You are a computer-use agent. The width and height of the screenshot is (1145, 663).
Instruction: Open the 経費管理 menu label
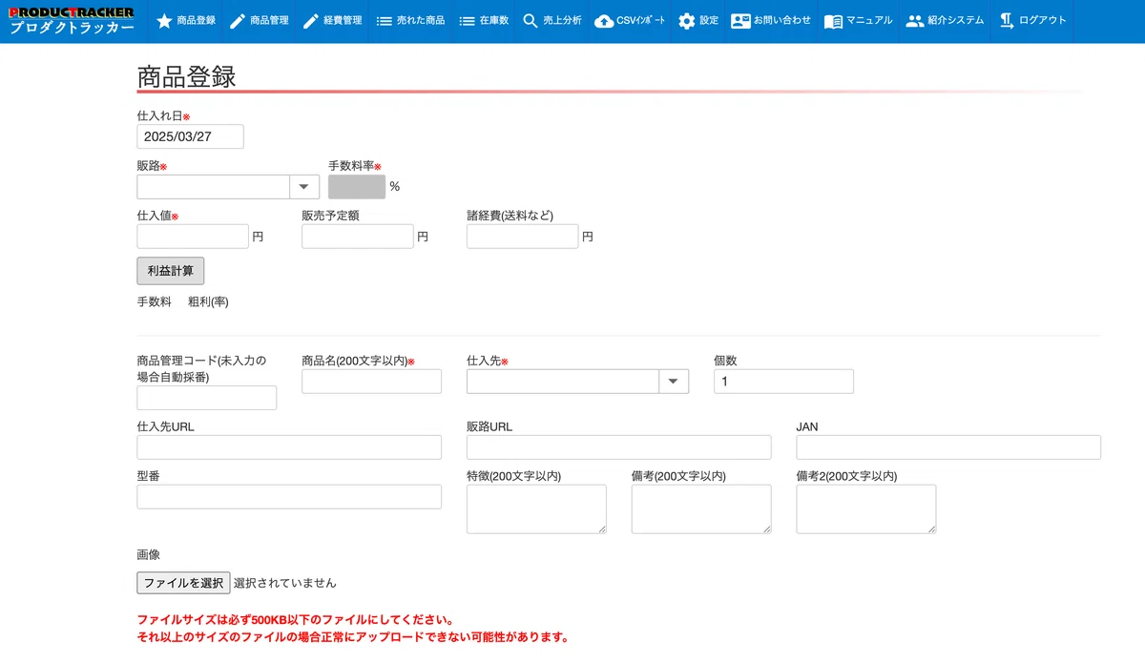click(x=343, y=21)
